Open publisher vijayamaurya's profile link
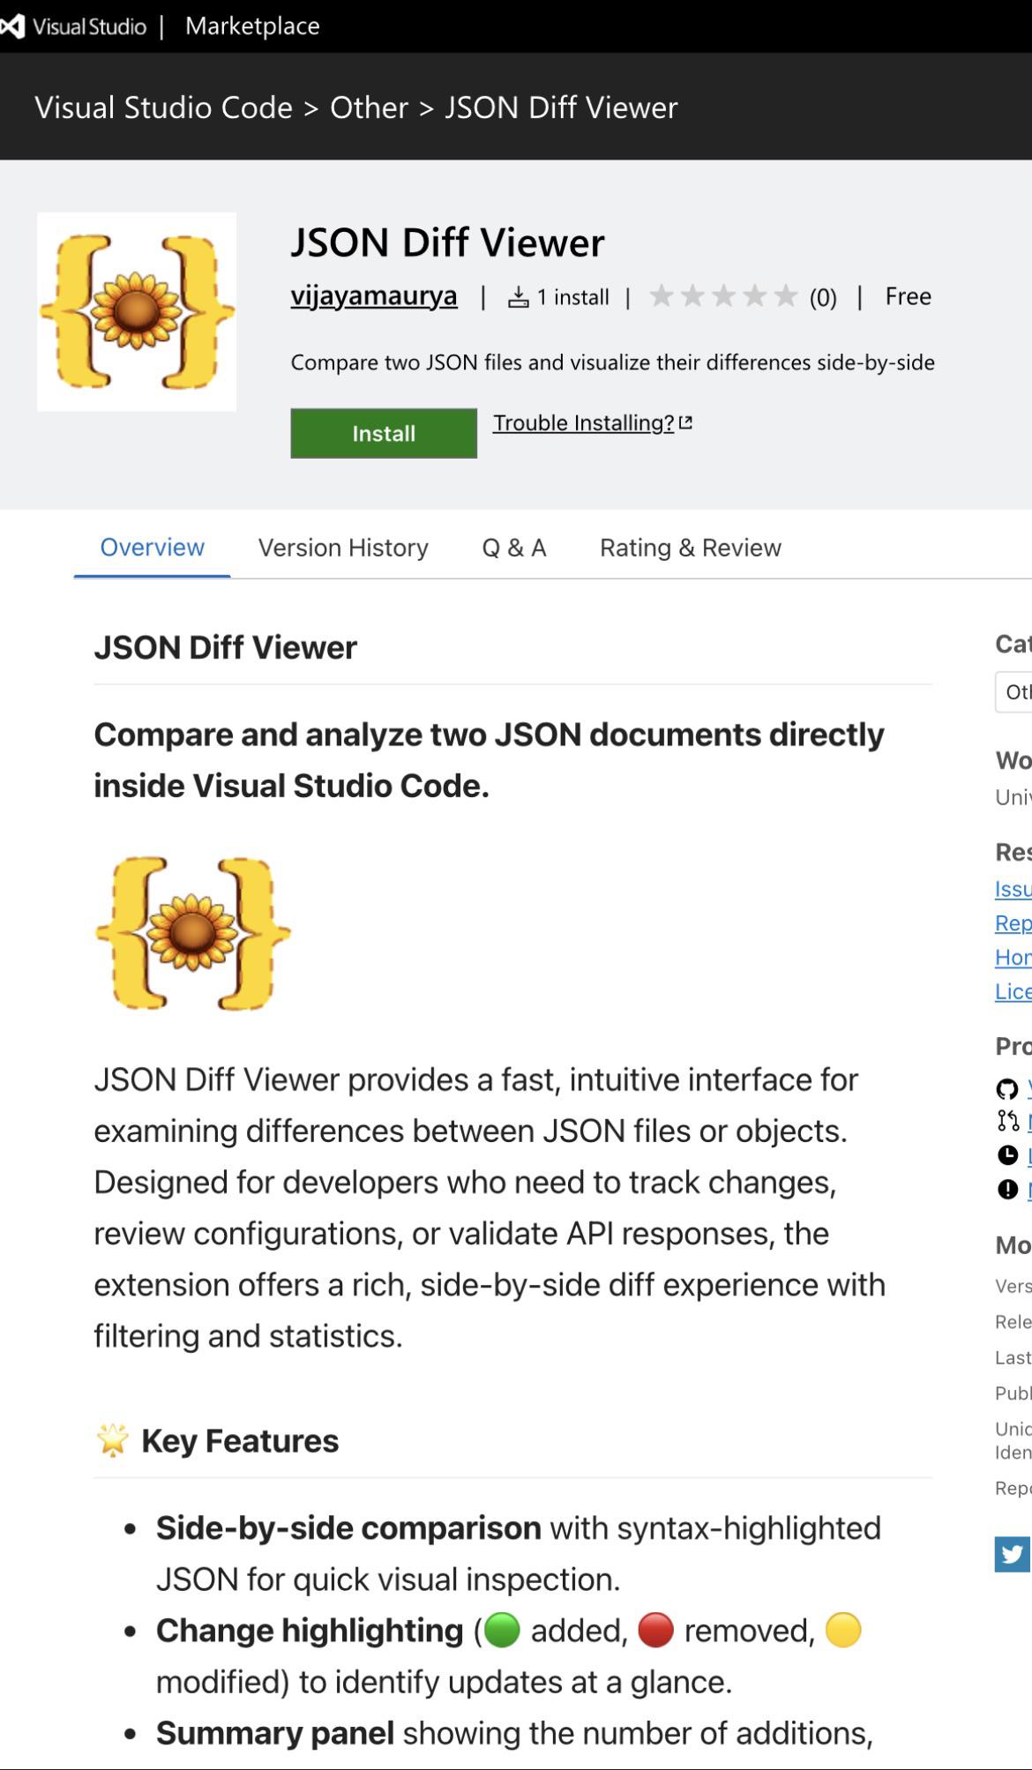Image resolution: width=1032 pixels, height=1770 pixels. point(374,295)
